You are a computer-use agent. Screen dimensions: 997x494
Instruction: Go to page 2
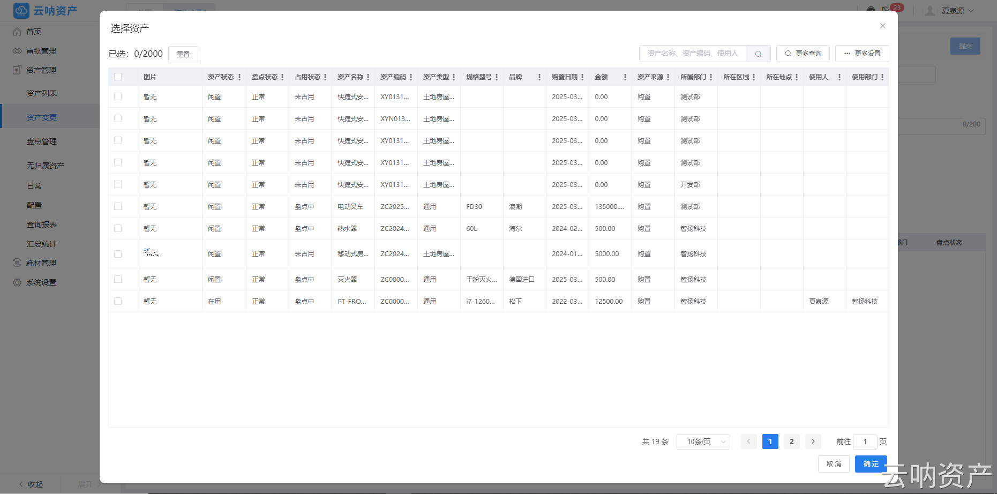(791, 441)
